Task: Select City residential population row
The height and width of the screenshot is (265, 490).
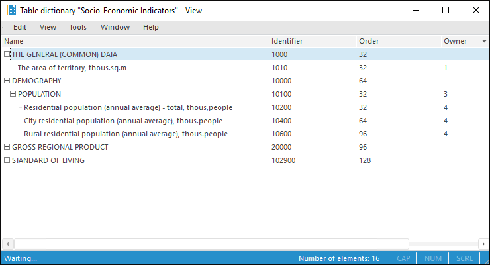Action: click(122, 121)
